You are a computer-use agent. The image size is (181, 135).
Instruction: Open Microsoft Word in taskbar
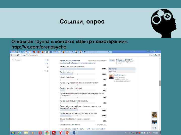tap(74, 133)
